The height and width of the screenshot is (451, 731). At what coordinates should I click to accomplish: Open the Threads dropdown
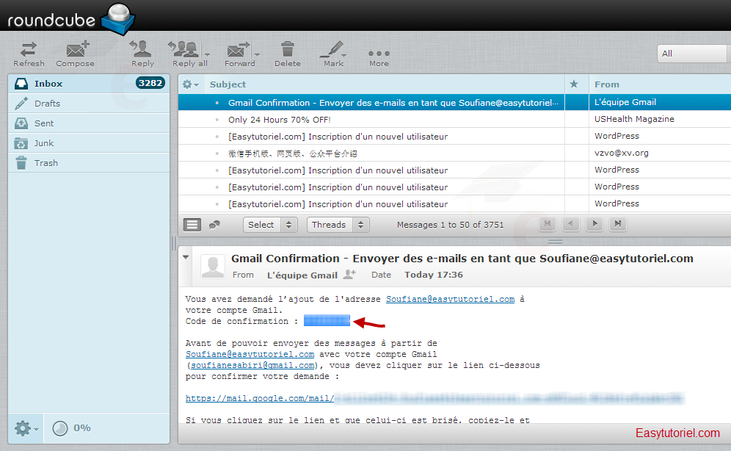(338, 225)
